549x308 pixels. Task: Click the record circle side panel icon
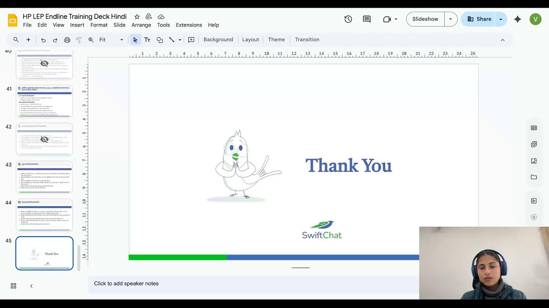(534, 217)
